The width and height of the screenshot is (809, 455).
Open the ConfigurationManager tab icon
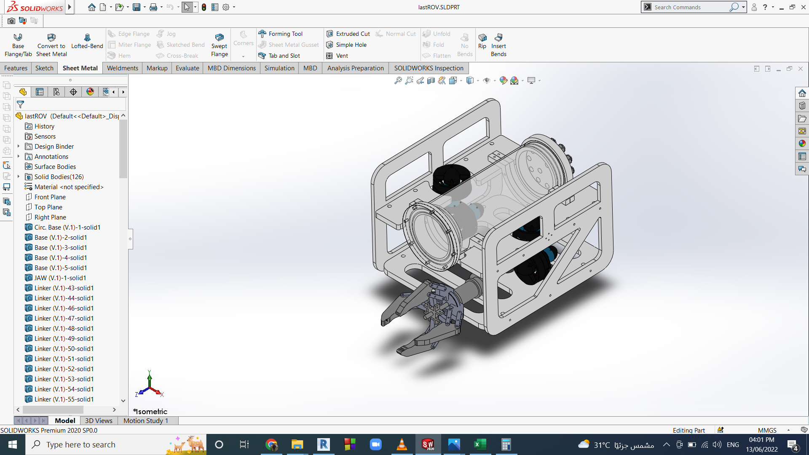click(56, 92)
